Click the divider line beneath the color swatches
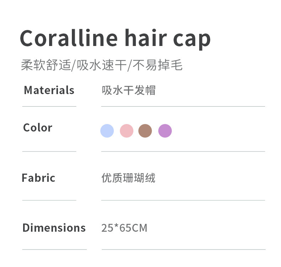This screenshot has height=267, width=281. 183,152
